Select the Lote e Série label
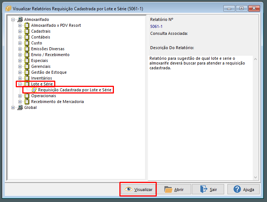This screenshot has height=202, width=267. tap(42, 84)
